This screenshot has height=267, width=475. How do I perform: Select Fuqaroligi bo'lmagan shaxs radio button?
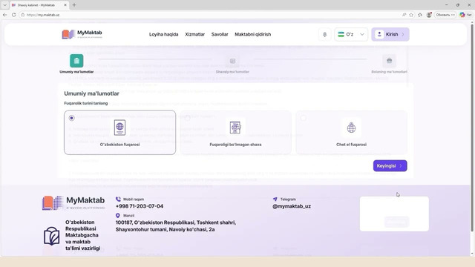(188, 118)
